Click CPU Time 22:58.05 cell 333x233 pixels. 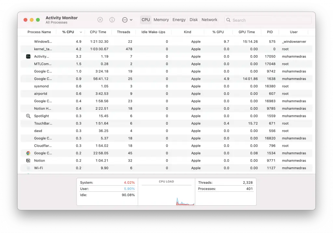pyautogui.click(x=101, y=153)
